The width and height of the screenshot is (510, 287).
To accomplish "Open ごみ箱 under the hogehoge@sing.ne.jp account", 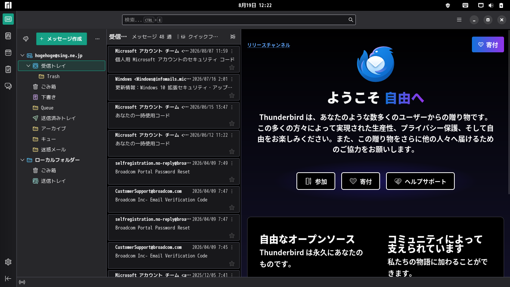I will click(x=62, y=87).
